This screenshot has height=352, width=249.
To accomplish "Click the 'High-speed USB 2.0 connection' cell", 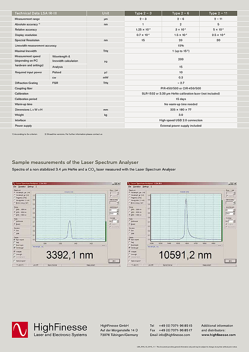I will pyautogui.click(x=181, y=120).
